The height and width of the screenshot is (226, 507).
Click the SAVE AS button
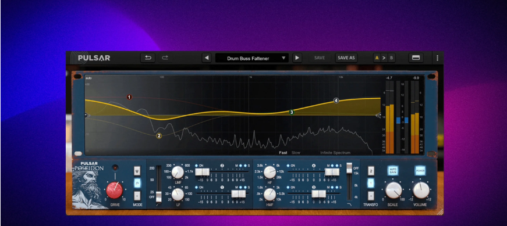tap(346, 58)
